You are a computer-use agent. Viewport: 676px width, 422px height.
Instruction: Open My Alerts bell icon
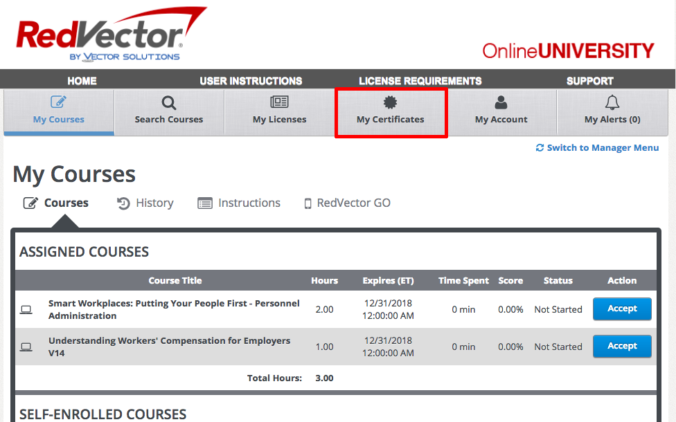tap(612, 102)
